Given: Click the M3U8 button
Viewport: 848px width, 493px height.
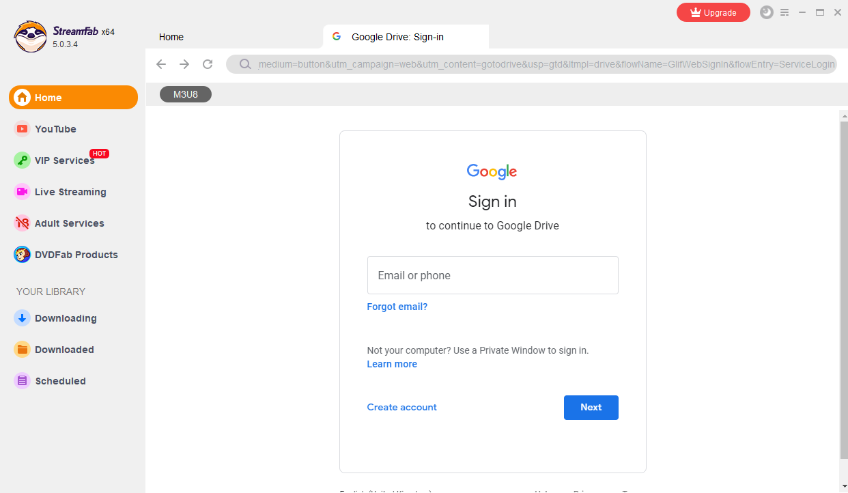Looking at the screenshot, I should pyautogui.click(x=186, y=94).
